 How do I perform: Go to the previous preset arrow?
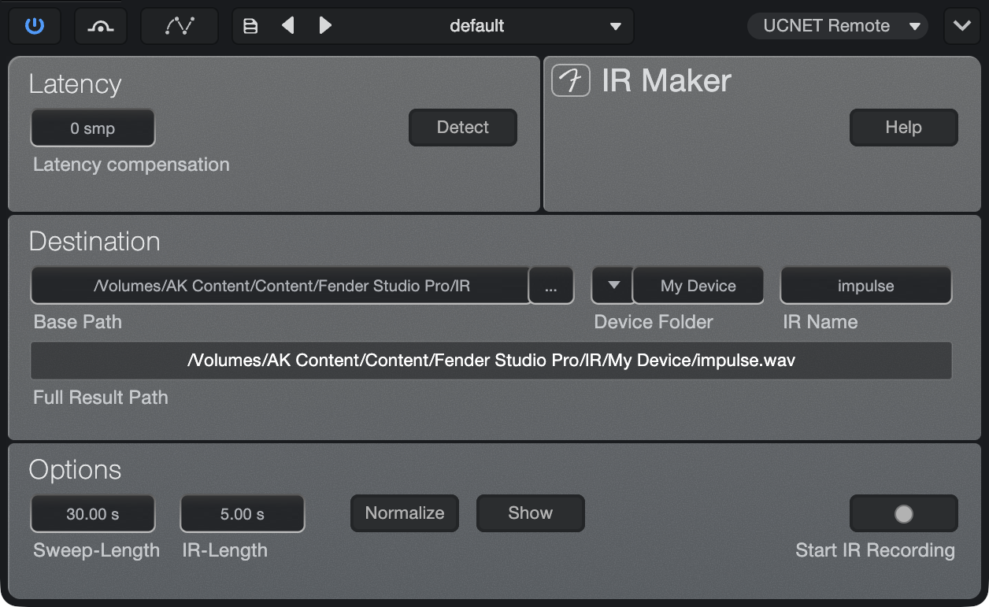click(x=288, y=26)
